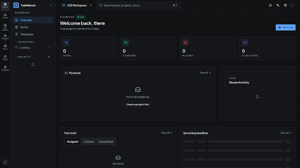Click the Welcome back, there heading

82,23
